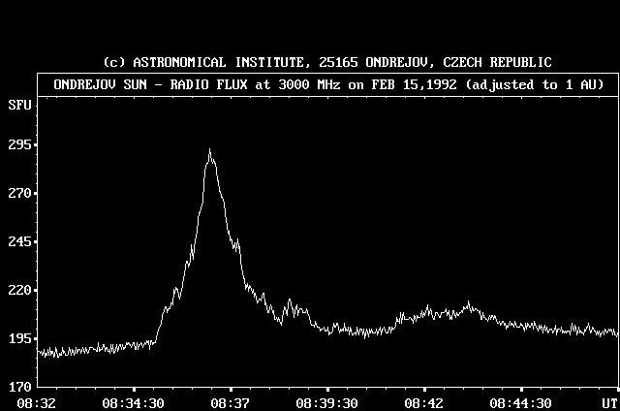Viewport: 620px width, 411px height.
Task: Select the 195 flux axis value
Action: [18, 338]
